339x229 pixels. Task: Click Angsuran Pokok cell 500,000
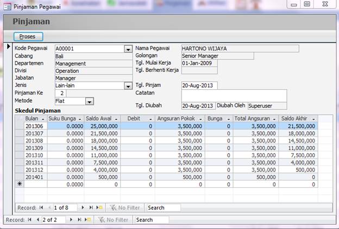180,177
